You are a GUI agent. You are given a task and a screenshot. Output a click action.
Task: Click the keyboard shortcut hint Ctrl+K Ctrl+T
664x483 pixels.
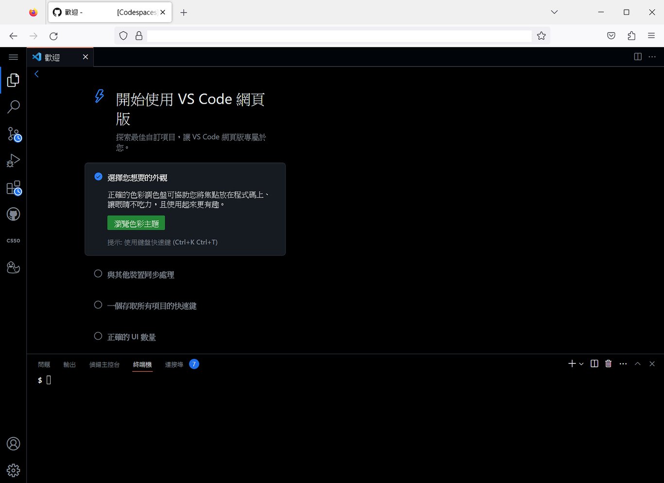195,242
